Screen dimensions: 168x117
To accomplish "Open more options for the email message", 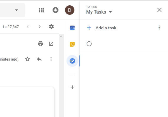I will (51, 59).
